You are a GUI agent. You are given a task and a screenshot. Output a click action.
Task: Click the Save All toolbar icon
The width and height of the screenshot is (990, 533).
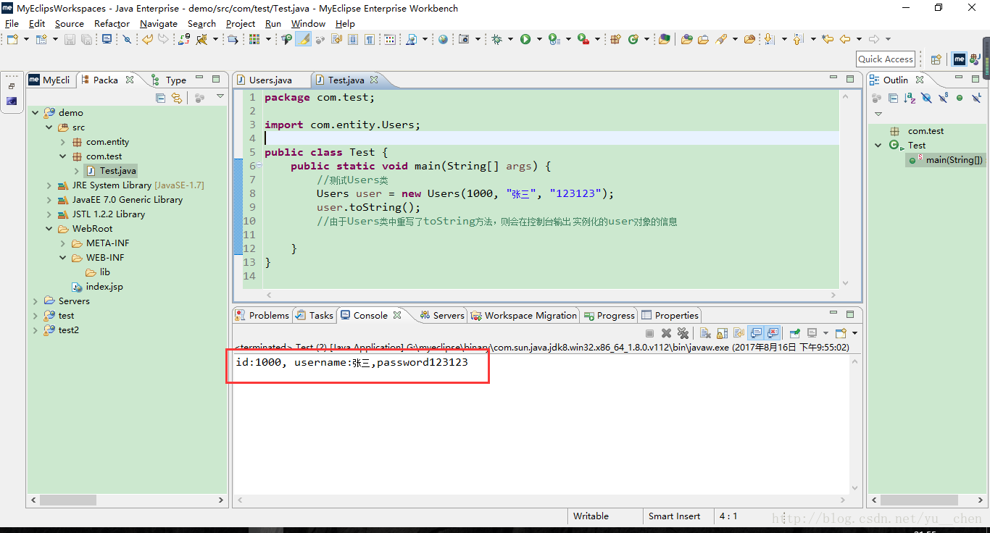tap(86, 39)
